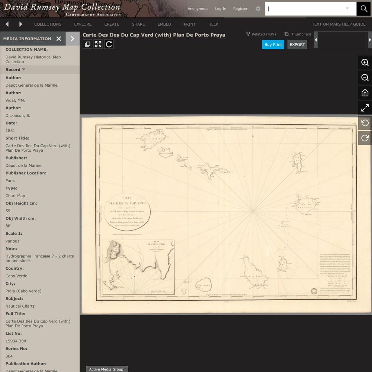Select the author value 'Dickinson, S.'

pos(18,116)
